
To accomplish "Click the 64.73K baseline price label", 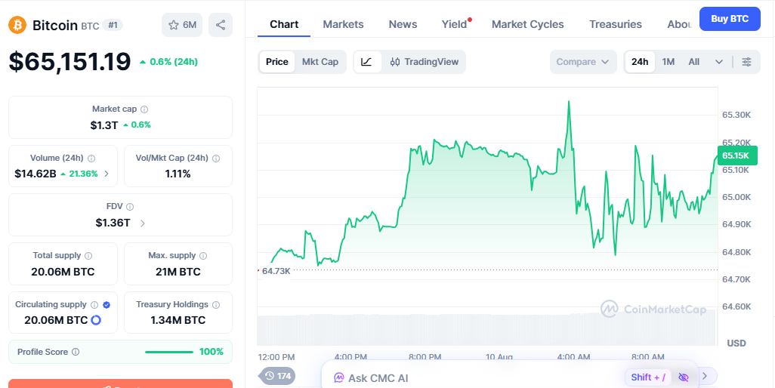I will [276, 271].
